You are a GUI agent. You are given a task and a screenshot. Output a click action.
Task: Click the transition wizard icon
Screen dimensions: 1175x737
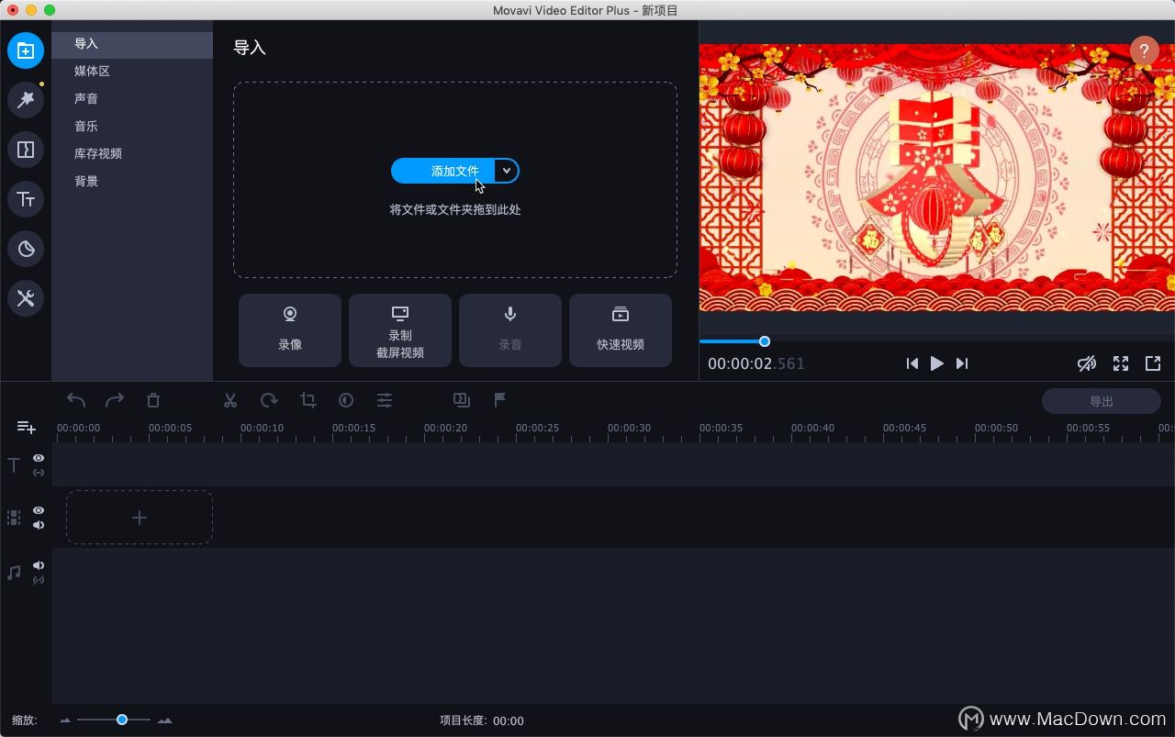[462, 400]
